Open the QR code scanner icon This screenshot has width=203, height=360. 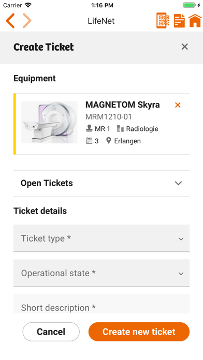[x=163, y=21]
